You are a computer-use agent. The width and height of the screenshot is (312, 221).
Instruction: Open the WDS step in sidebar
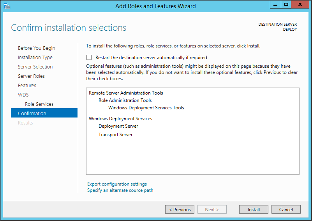coord(23,95)
